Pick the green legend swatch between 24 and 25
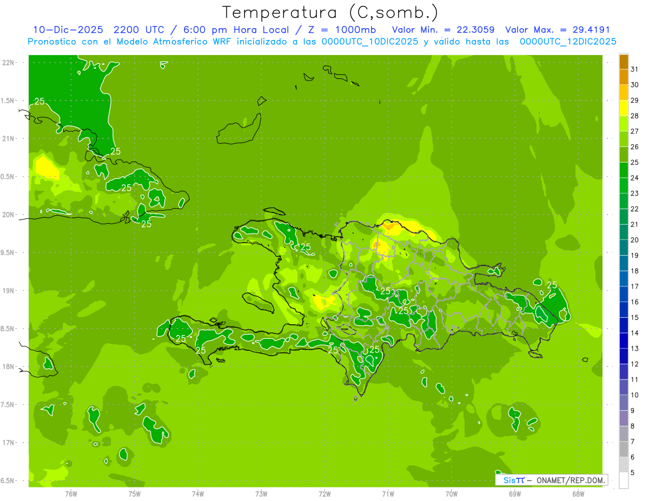 (624, 170)
